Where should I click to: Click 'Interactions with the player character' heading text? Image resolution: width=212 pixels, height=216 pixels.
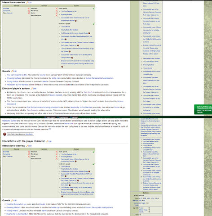pyautogui.click(x=23, y=141)
